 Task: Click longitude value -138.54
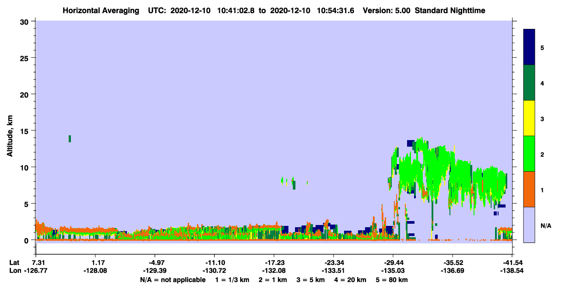pos(512,271)
